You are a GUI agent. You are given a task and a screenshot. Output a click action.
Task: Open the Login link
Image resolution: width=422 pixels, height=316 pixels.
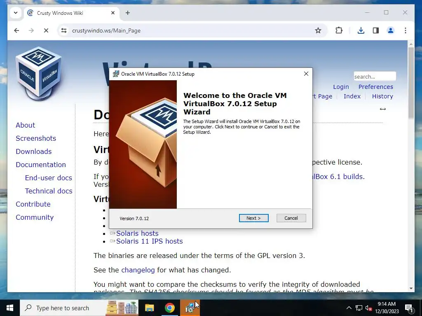pos(341,87)
